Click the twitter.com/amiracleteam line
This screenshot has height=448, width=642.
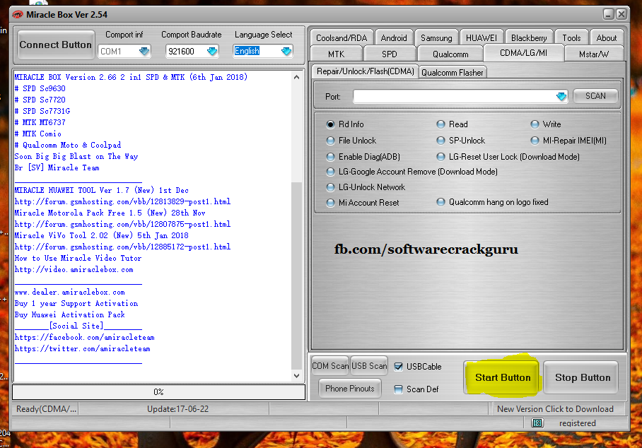coord(82,349)
